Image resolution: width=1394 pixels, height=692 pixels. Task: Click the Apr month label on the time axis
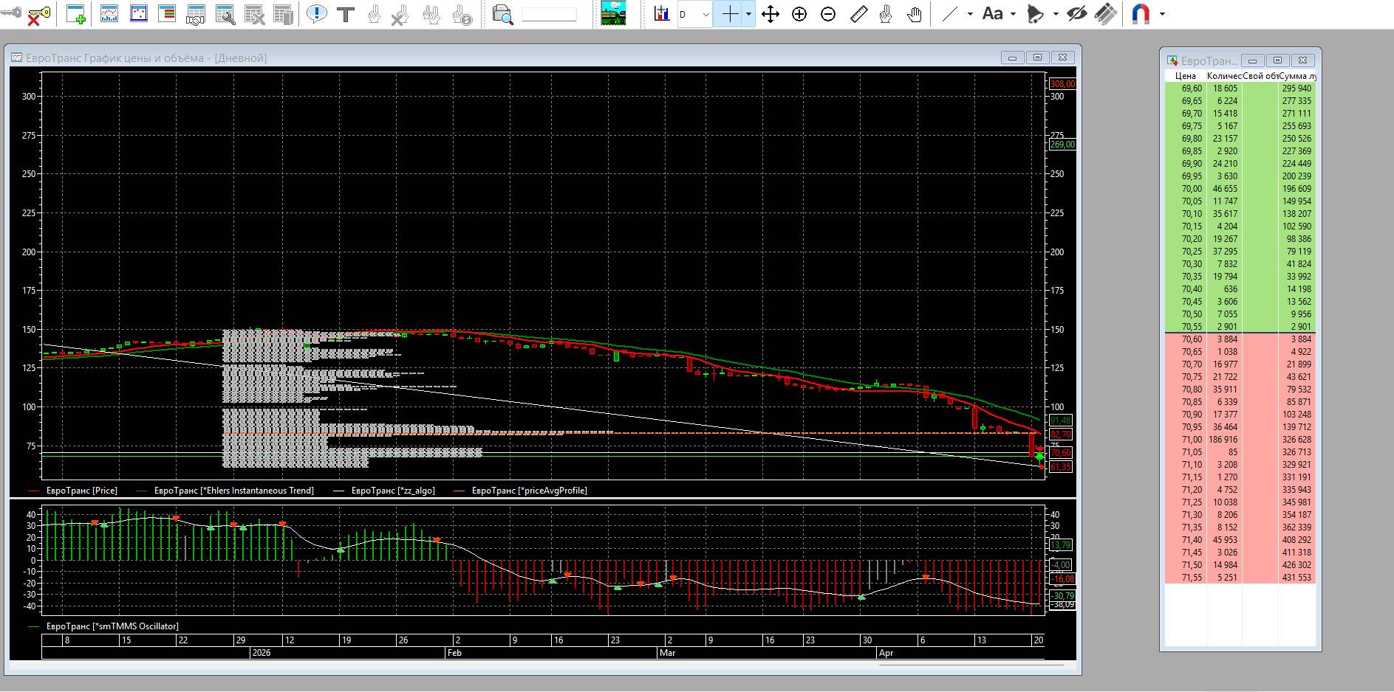886,653
